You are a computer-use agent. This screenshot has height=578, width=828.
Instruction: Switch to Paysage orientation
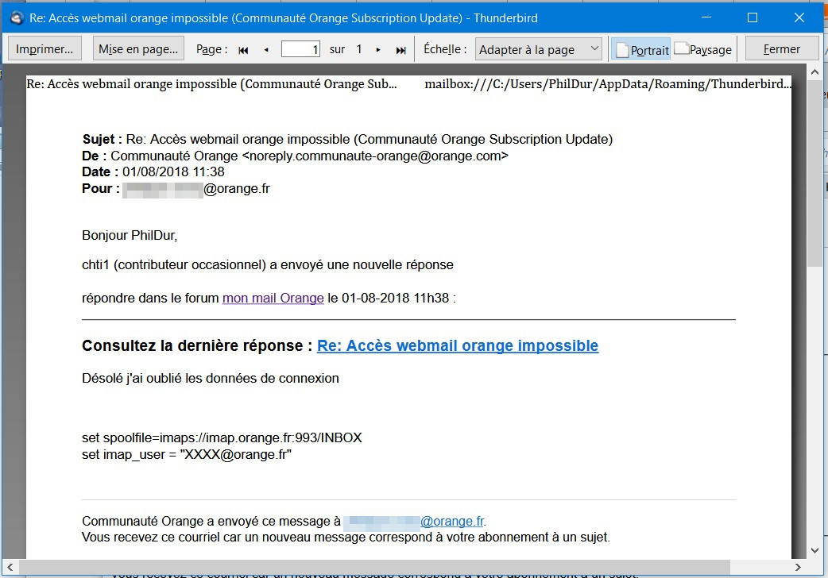(x=703, y=49)
